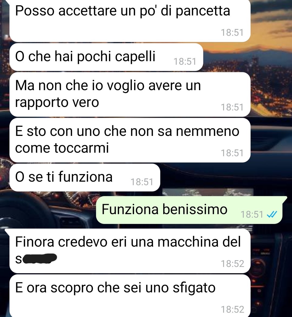Tap the 'O se ti funziona' bubble
Screen dimensions: 292x317
85,178
